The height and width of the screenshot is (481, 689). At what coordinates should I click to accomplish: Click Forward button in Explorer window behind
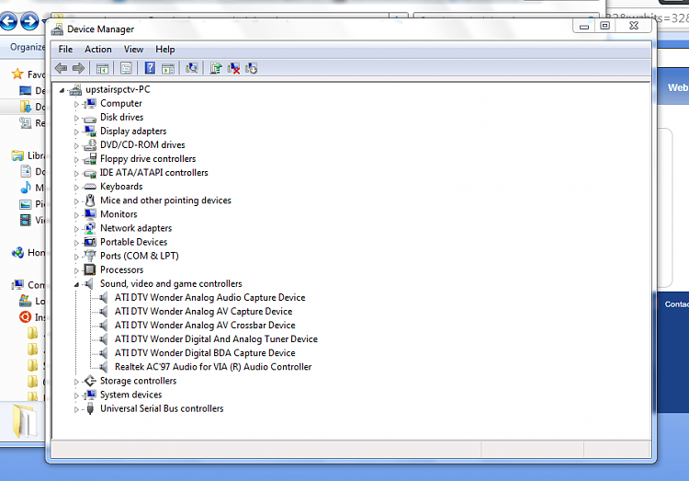(29, 21)
